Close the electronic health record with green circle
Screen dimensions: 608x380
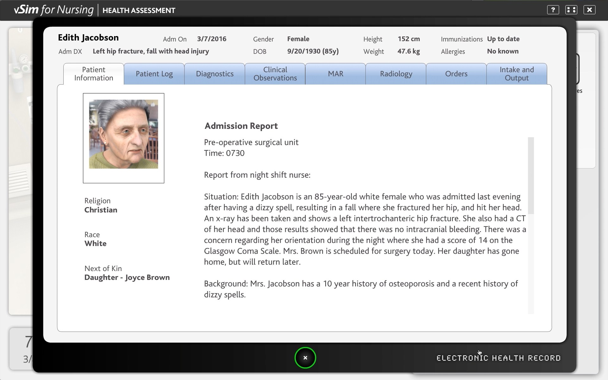pyautogui.click(x=305, y=358)
